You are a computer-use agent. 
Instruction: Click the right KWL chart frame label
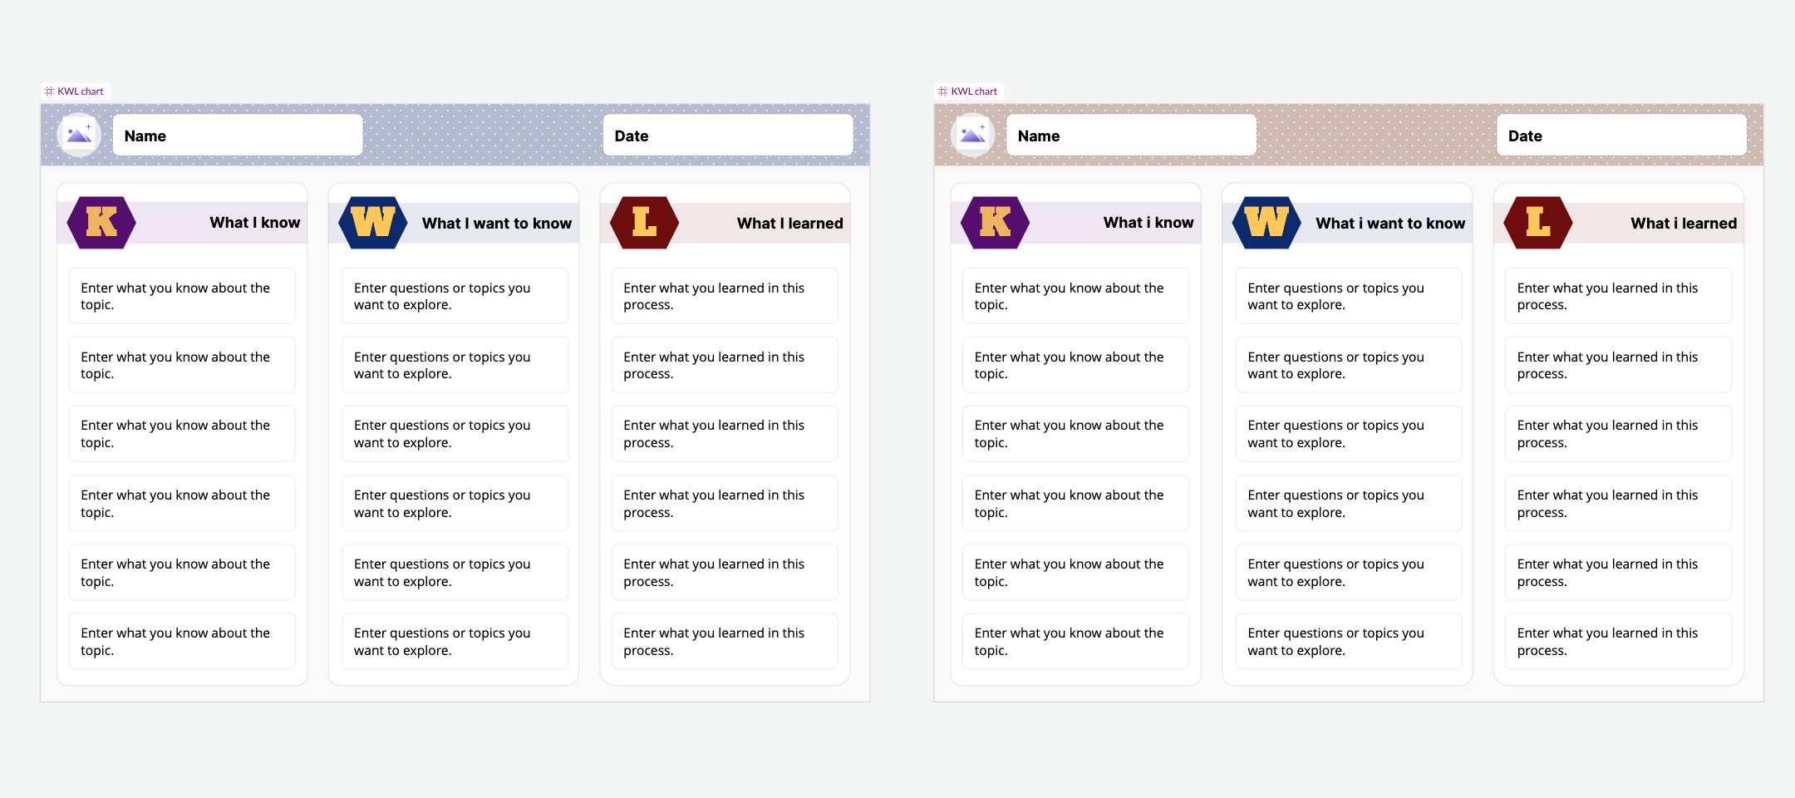click(973, 91)
